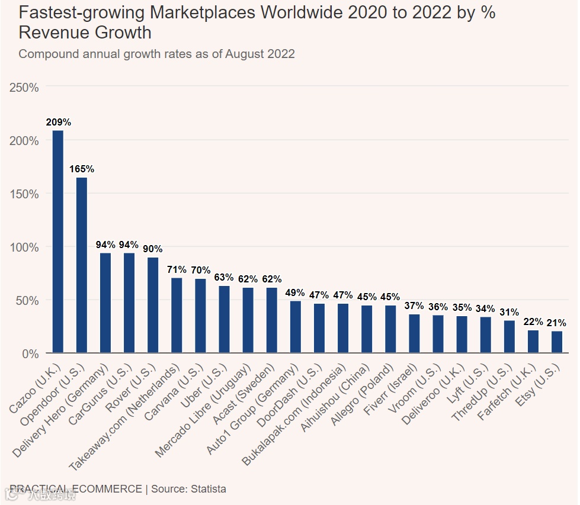Click the Takeaway.com (Netherlands) axis label
The height and width of the screenshot is (505, 580).
click(x=124, y=417)
